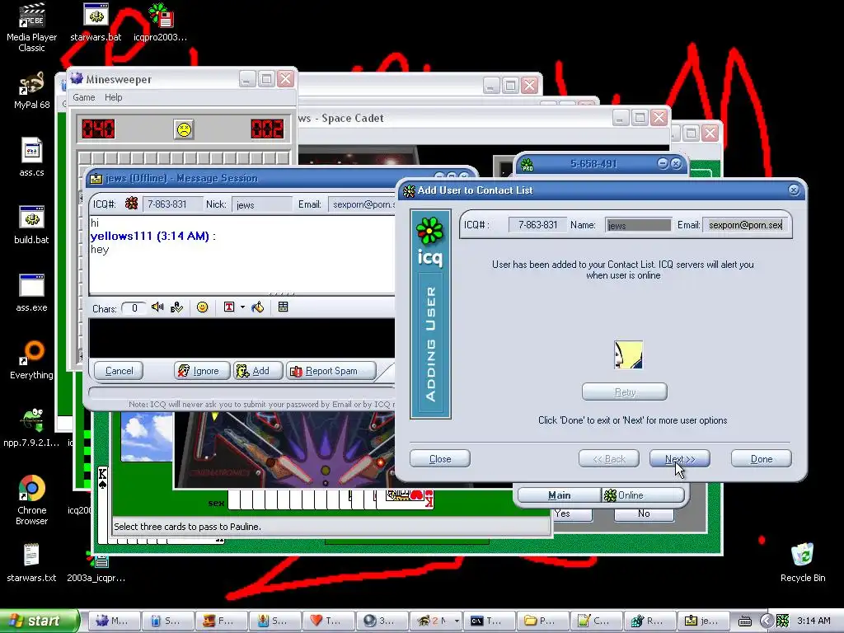This screenshot has width=844, height=633.
Task: Click system clock showing 3:14 AM
Action: pyautogui.click(x=814, y=621)
